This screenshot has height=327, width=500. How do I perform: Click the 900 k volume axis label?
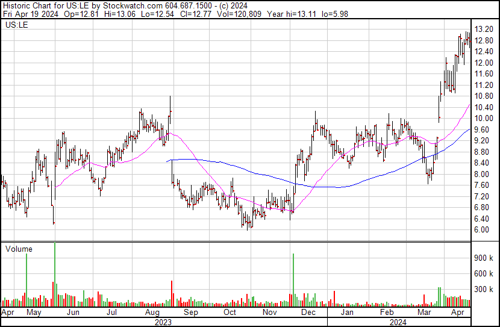484,258
